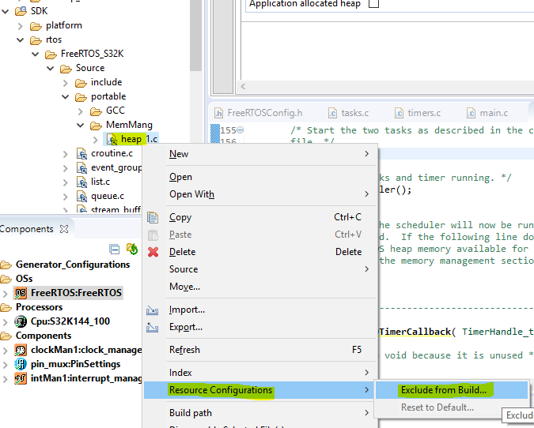Click the clockMan1 clock manager icon
The width and height of the screenshot is (534, 428).
[x=21, y=350]
